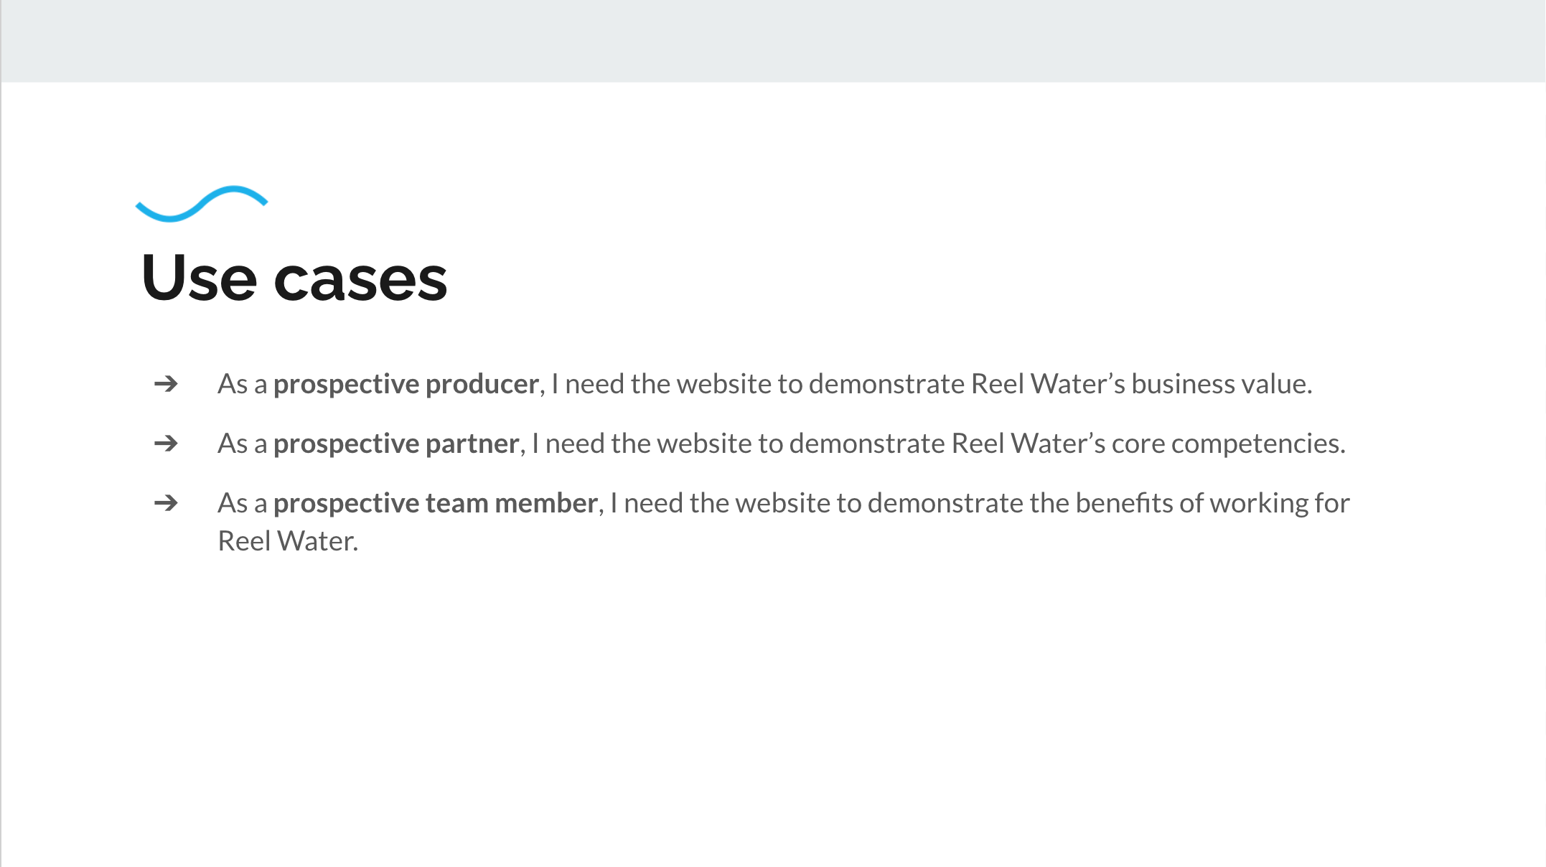This screenshot has height=867, width=1546.
Task: Select the bold text "prospective partner"
Action: click(x=396, y=444)
